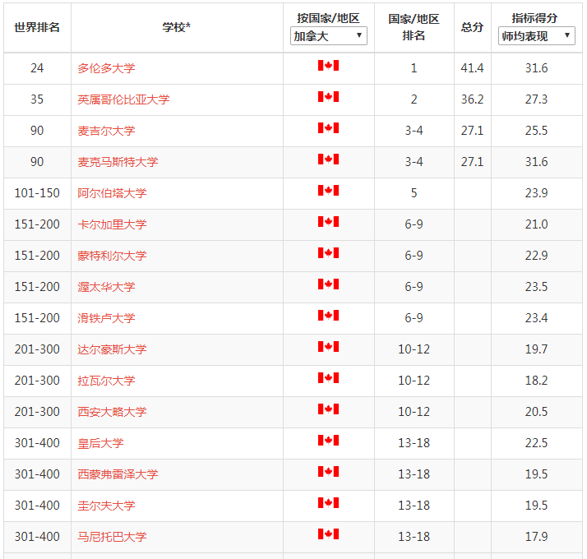This screenshot has width=587, height=559.
Task: Select indicator score 19.7 cell
Action: (537, 349)
